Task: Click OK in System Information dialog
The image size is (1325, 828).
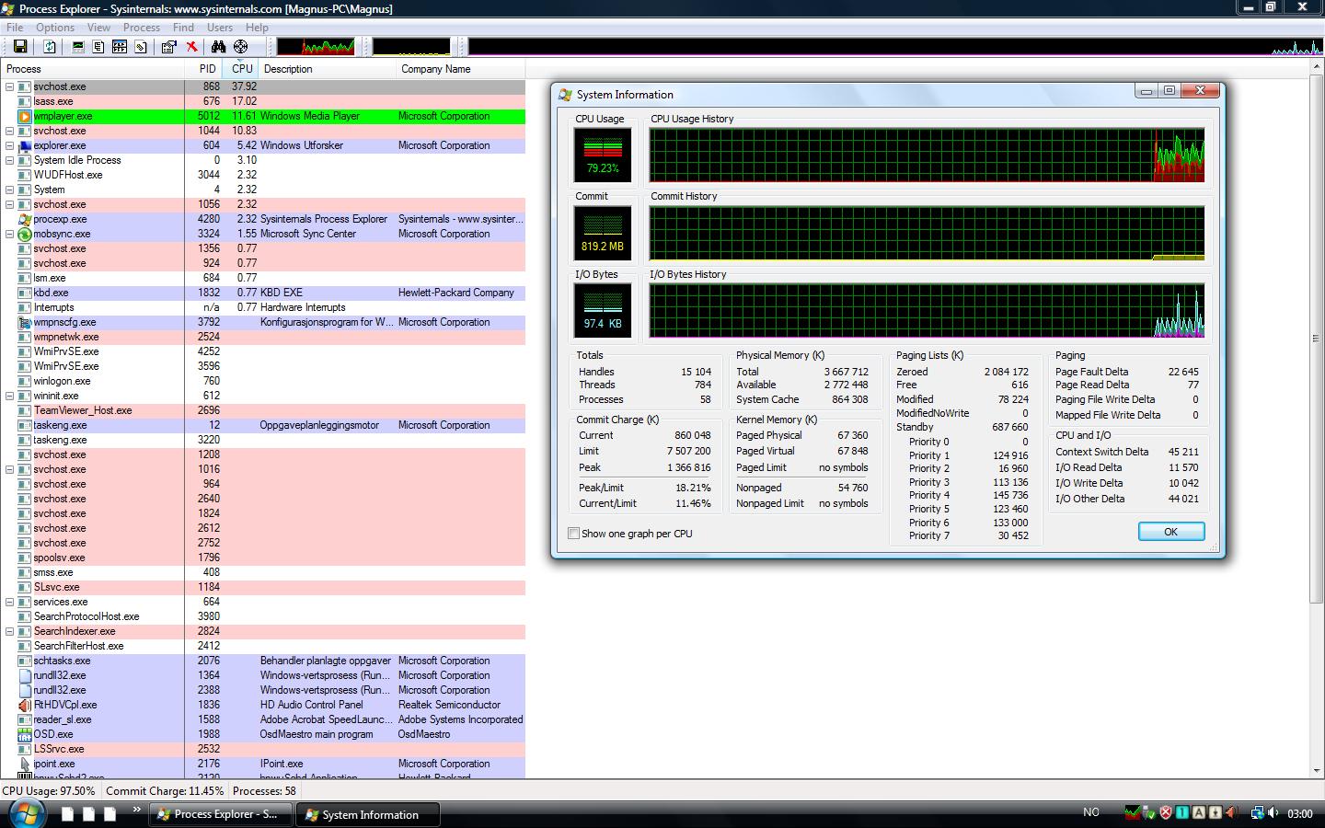Action: coord(1170,532)
